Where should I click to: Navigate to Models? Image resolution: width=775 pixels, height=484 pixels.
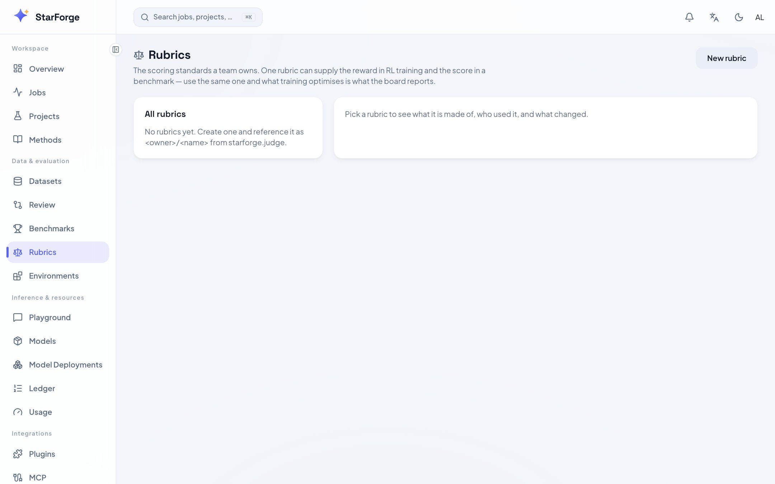[x=58, y=341]
